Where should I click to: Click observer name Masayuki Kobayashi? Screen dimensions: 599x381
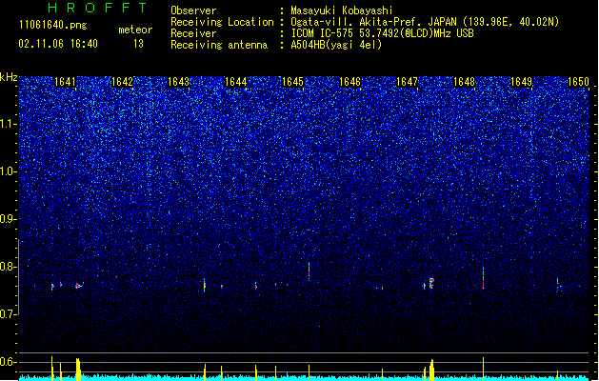[x=342, y=10]
